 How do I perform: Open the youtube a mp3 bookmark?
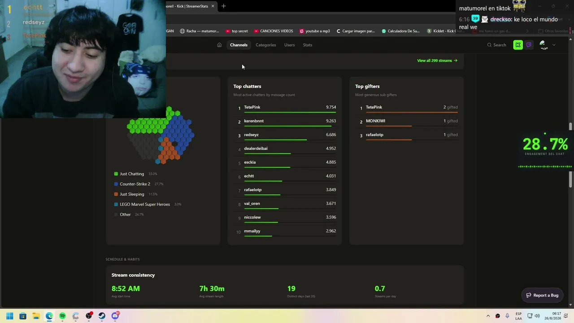pos(315,31)
